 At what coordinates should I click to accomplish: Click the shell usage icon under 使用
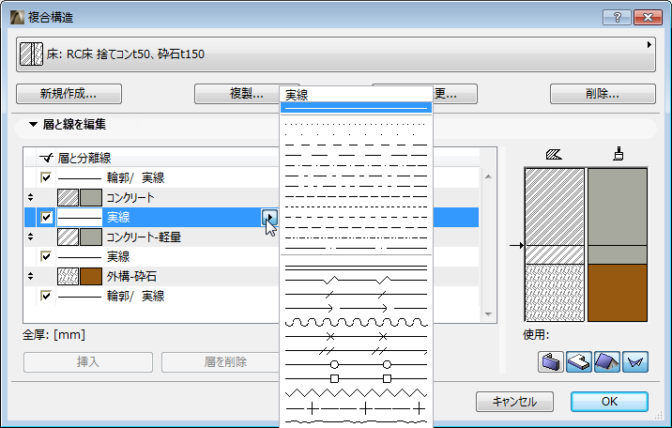pos(635,362)
